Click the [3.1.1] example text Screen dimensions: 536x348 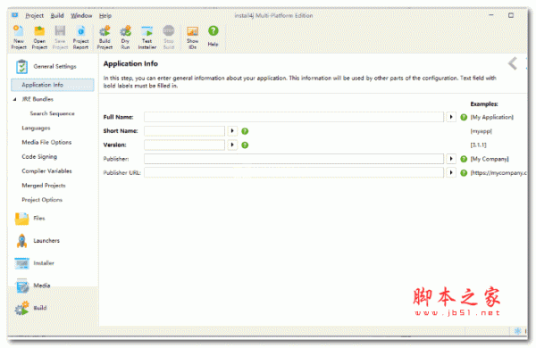[478, 145]
